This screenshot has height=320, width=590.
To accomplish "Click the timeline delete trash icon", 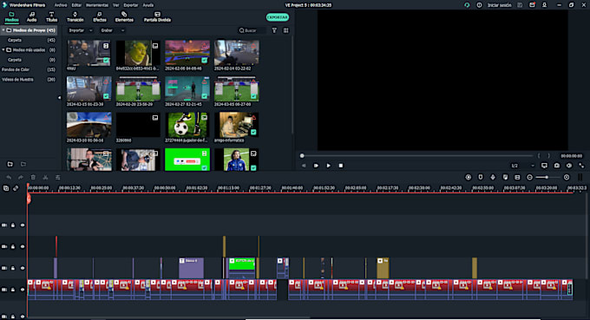I will point(33,178).
